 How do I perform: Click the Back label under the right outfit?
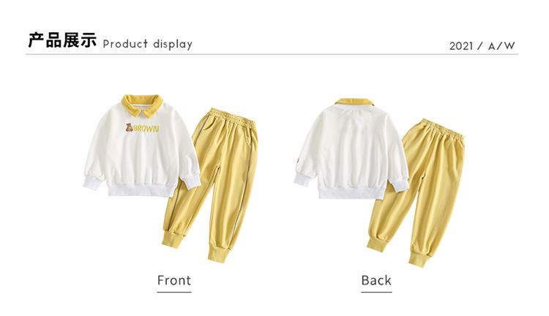click(376, 281)
